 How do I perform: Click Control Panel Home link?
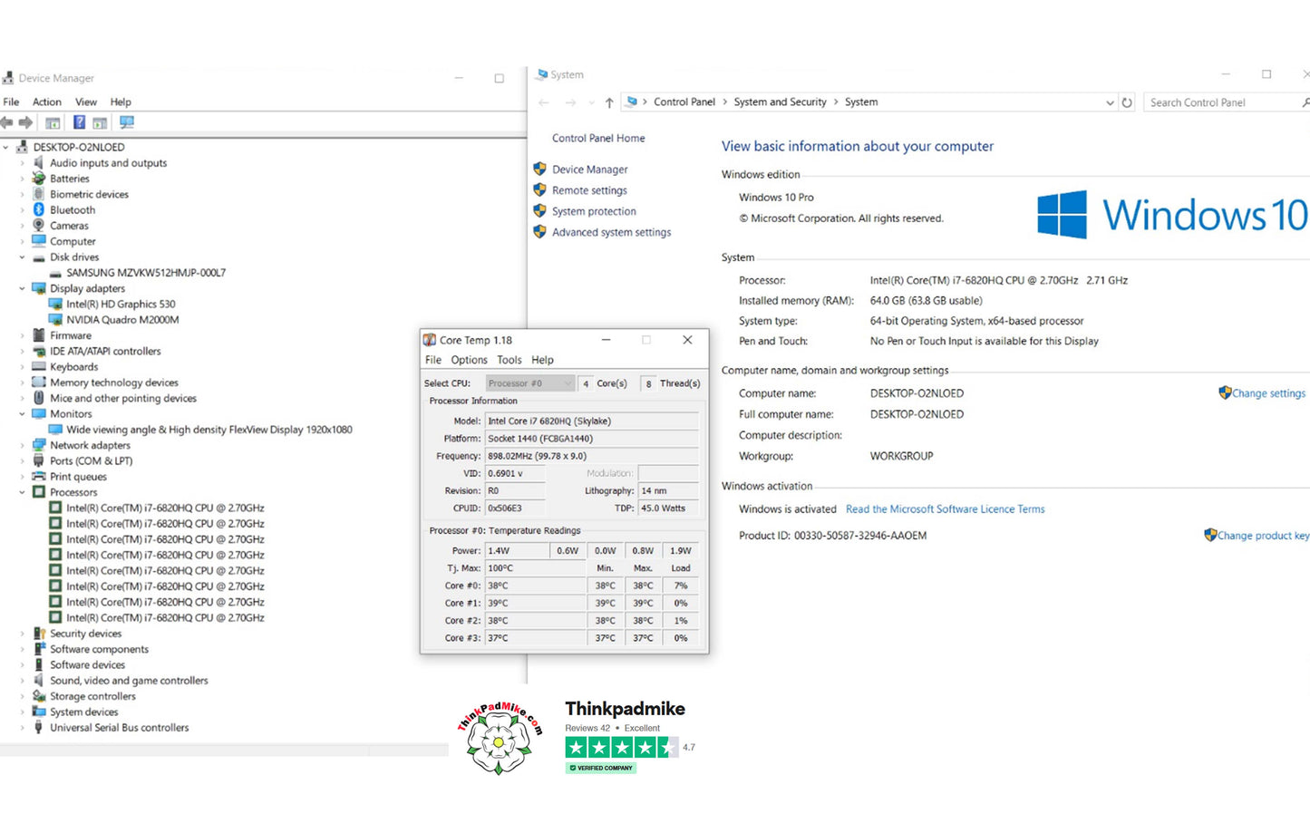(x=598, y=139)
